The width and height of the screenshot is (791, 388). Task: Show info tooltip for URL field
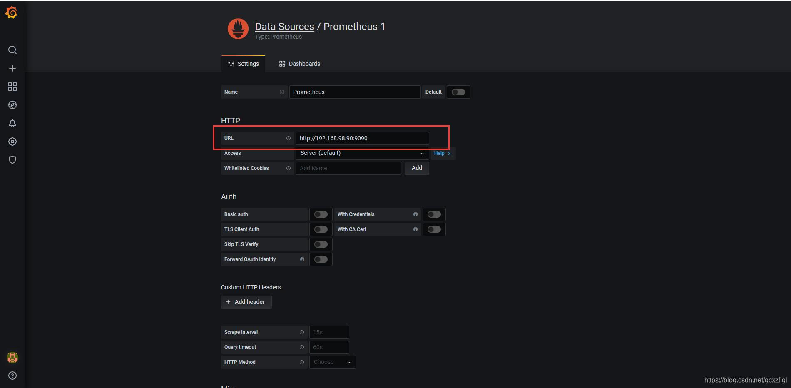289,138
